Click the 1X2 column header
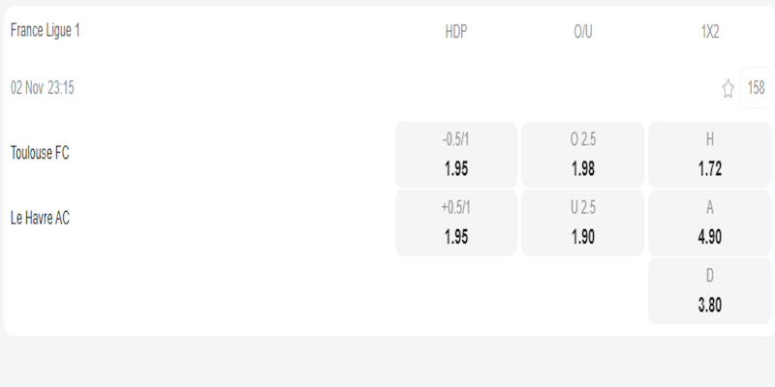Image resolution: width=775 pixels, height=387 pixels. (709, 32)
